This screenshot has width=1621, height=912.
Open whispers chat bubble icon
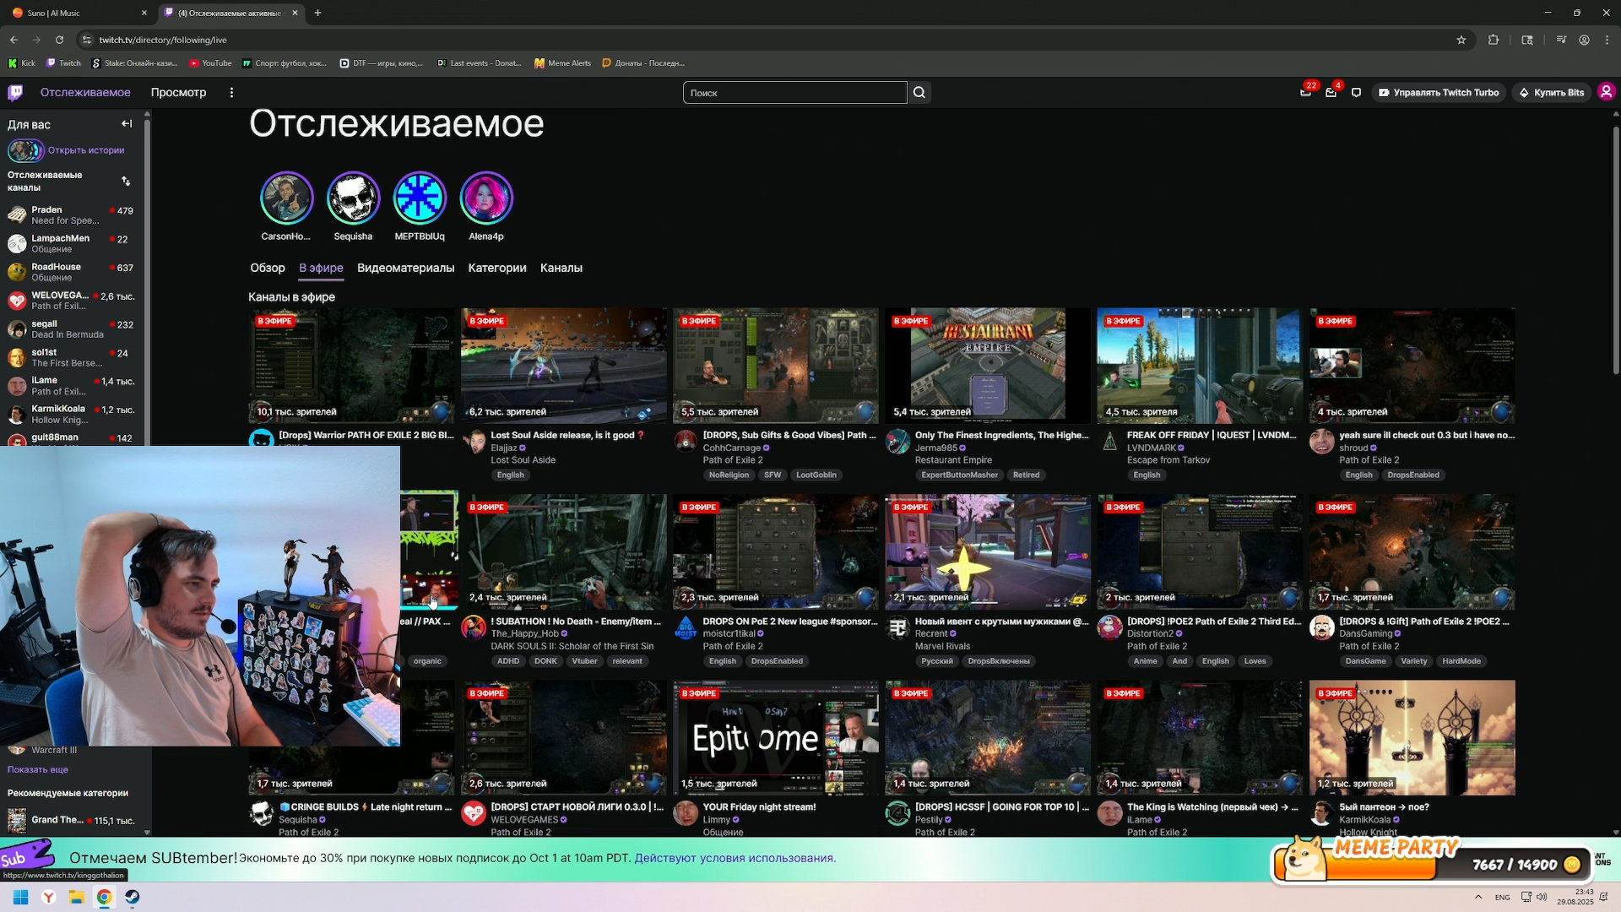click(1356, 93)
